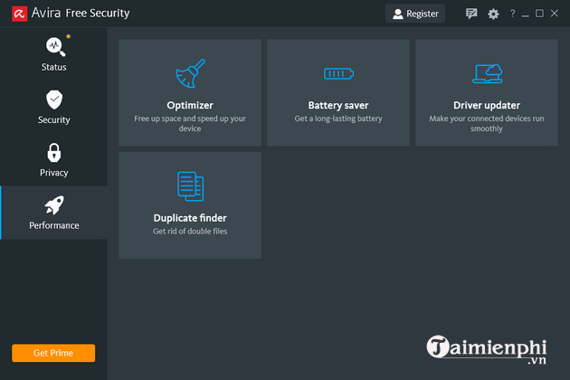Click the Duplicate finder title text
Screen dimensions: 570x380
[x=190, y=218]
